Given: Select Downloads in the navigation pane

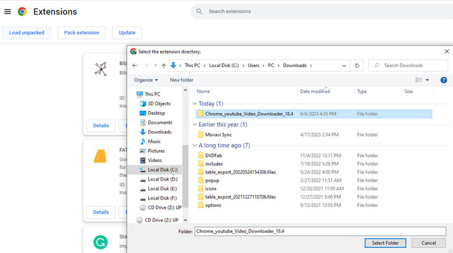Looking at the screenshot, I should point(159,132).
